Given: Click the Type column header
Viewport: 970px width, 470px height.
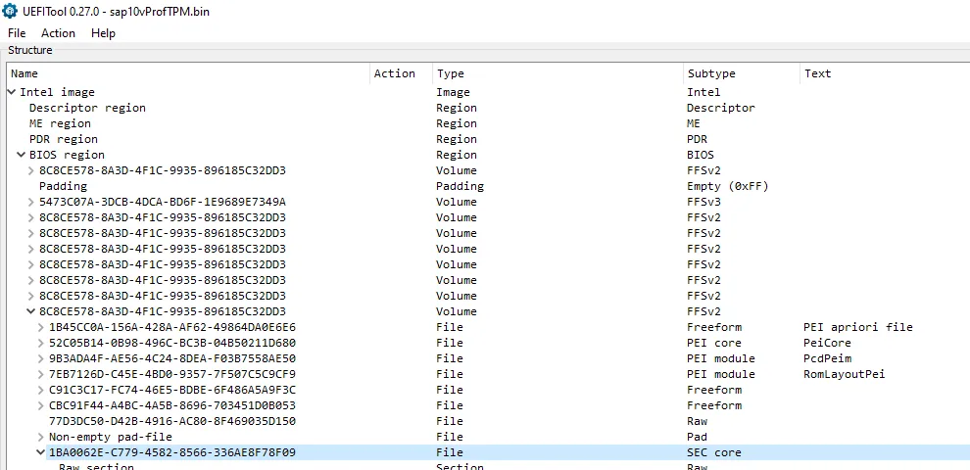Looking at the screenshot, I should 558,73.
